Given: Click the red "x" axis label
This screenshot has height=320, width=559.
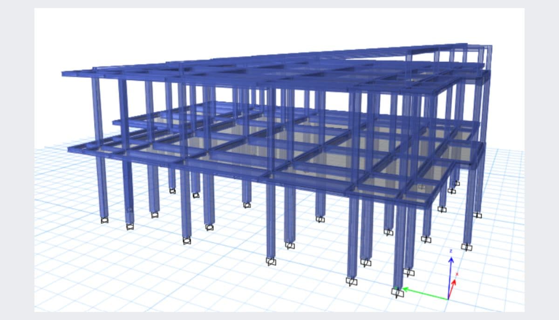Looking at the screenshot, I should [457, 274].
